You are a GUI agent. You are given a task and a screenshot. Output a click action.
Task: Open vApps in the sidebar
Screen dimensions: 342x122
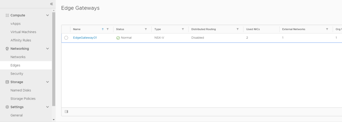click(15, 24)
